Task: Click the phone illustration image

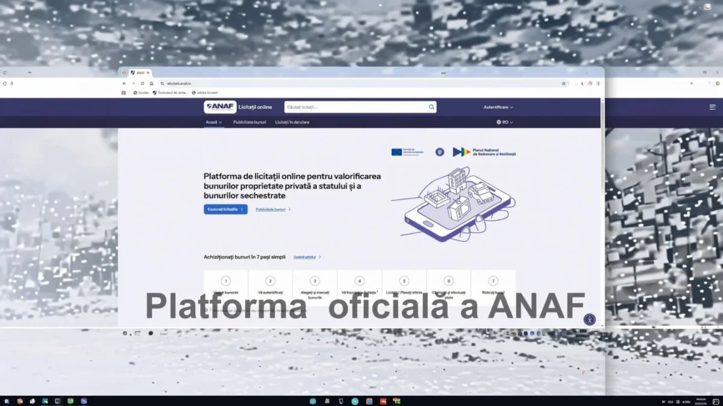Action: pos(453,205)
